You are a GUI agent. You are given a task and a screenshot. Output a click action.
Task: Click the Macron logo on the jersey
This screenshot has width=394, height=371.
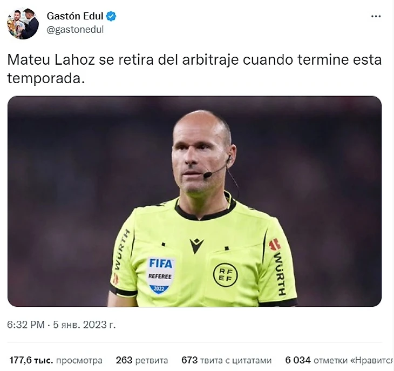pyautogui.click(x=197, y=246)
